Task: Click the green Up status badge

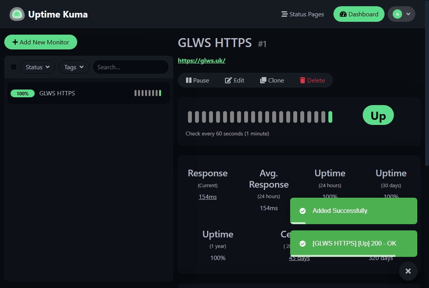Action: (378, 115)
